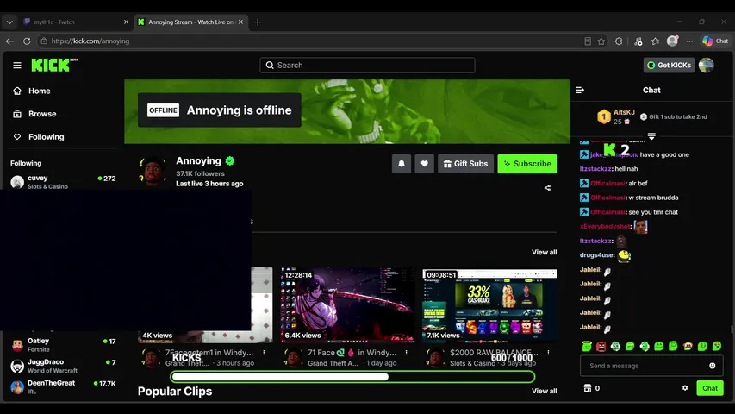
Task: Open the Annoying channel avatar
Action: (x=153, y=172)
